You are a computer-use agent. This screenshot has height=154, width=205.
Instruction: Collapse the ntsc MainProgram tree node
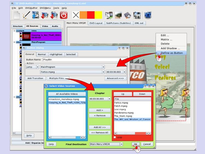pos(14,42)
